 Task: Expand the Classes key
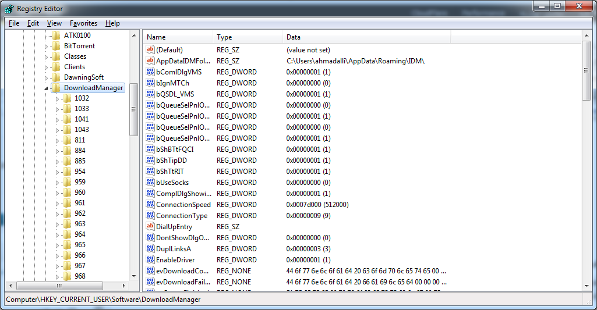pyautogui.click(x=47, y=57)
